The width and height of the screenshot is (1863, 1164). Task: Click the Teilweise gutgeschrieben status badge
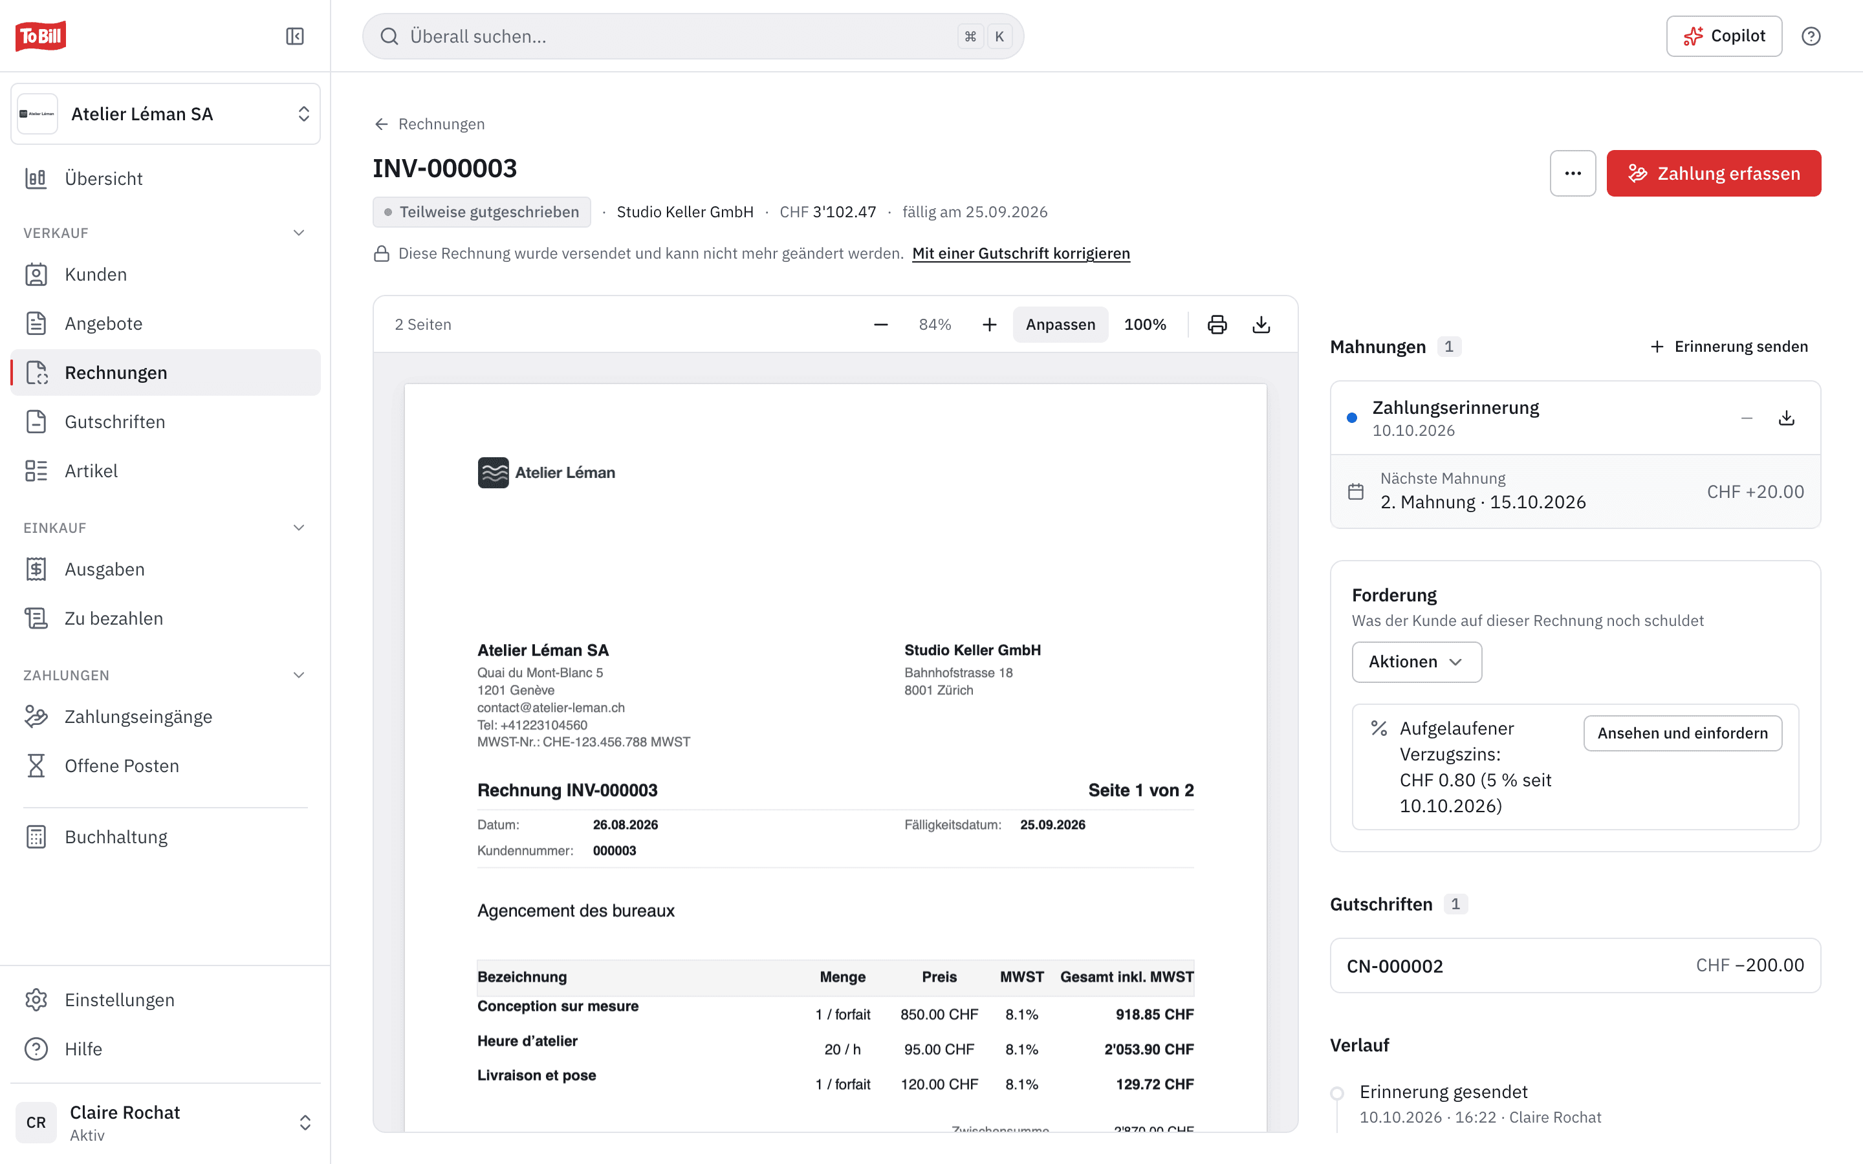click(x=482, y=211)
